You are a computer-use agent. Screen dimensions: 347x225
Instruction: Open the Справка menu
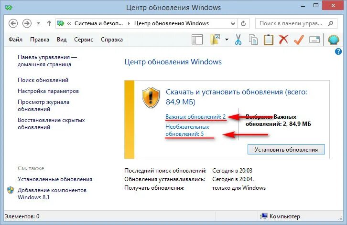point(112,40)
